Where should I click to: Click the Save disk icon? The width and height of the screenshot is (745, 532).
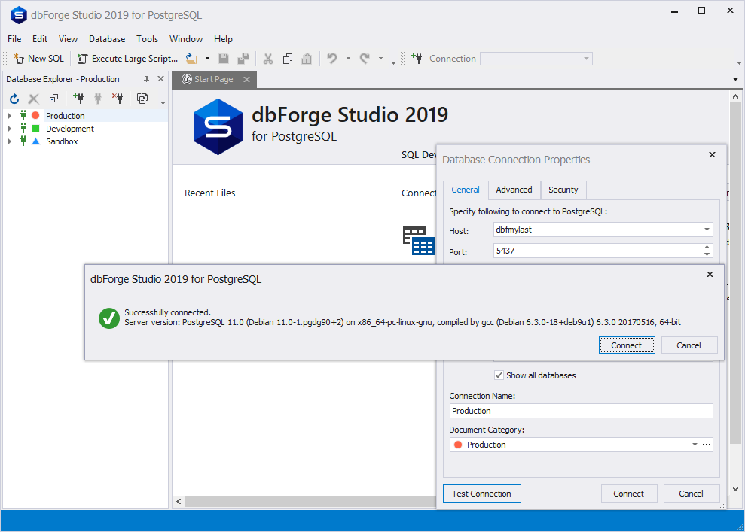(x=223, y=59)
